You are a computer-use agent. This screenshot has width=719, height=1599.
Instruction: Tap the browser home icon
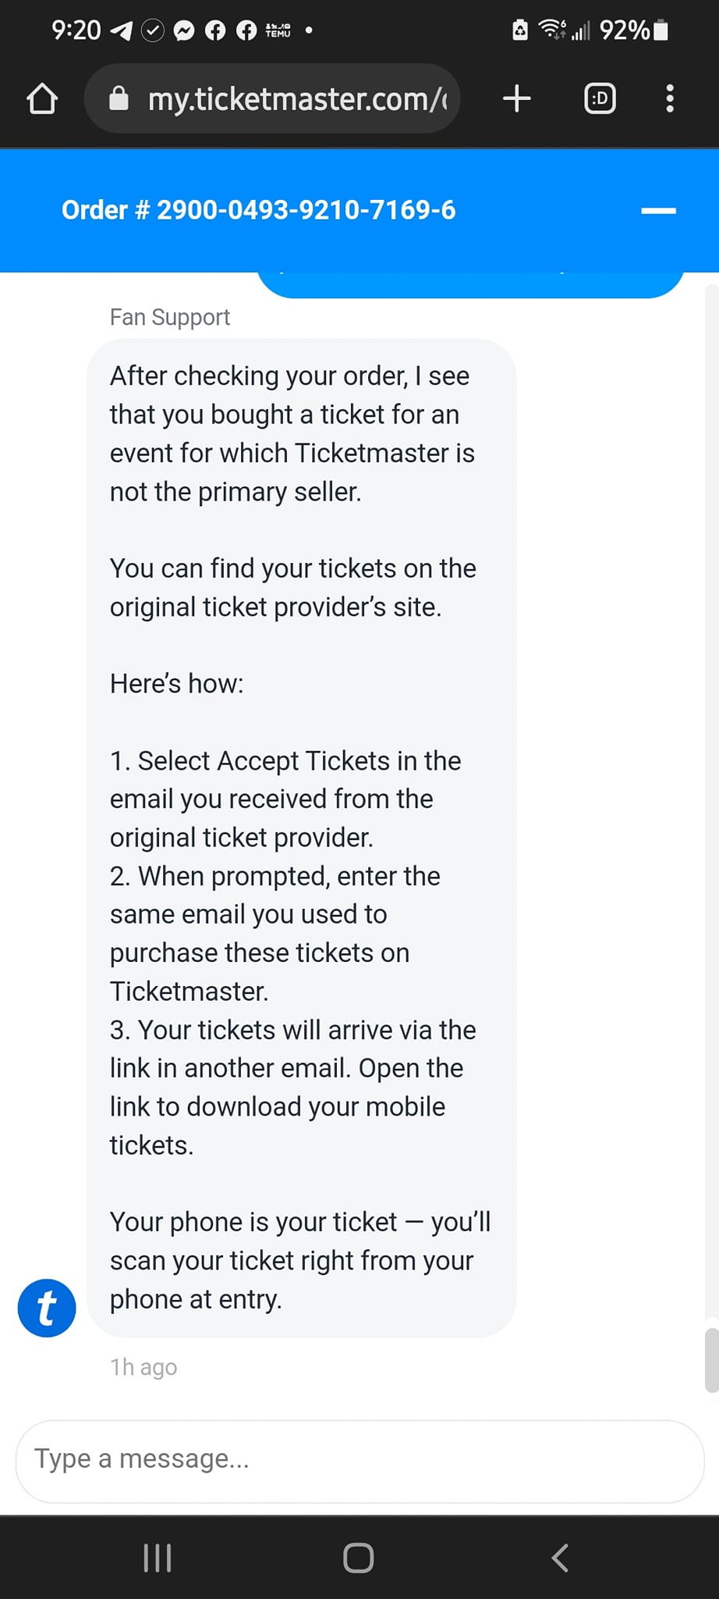[42, 99]
